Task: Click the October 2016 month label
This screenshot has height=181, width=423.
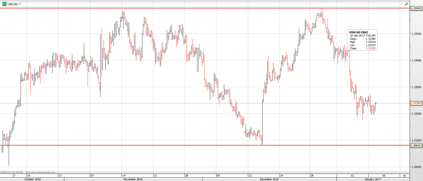Action: tap(32, 179)
